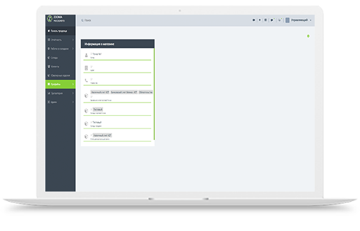The width and height of the screenshot is (360, 231).
Task: Click the Обязательства tag
Action: coord(146,92)
